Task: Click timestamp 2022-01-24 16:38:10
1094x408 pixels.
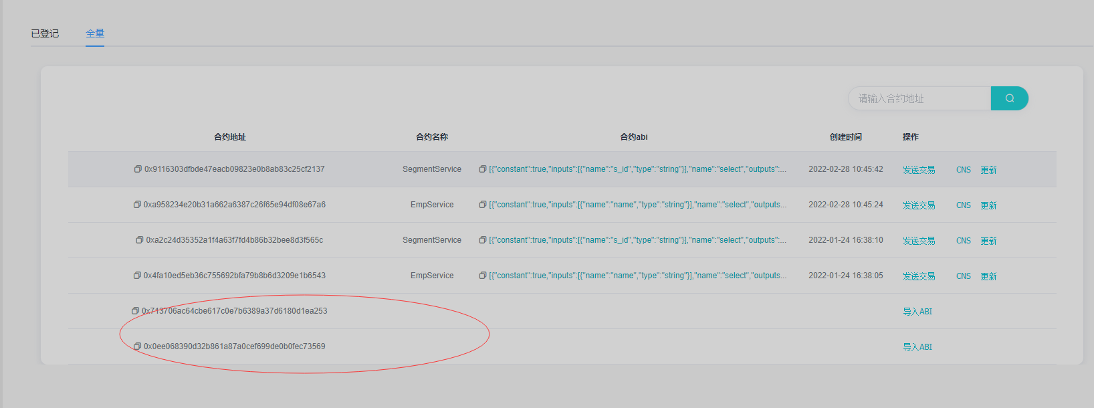Action: pos(846,240)
